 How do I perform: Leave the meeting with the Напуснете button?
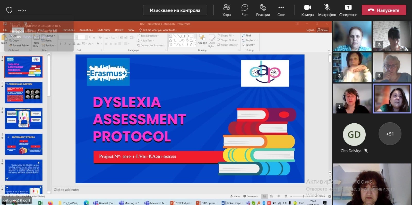[x=384, y=10]
